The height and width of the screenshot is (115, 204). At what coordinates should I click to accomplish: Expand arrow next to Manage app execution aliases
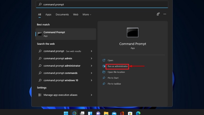tap(92, 95)
